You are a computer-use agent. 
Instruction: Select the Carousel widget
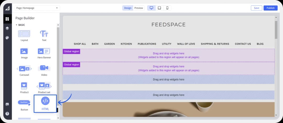pos(24,71)
